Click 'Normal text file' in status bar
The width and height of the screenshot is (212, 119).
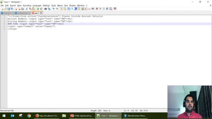tap(7, 111)
